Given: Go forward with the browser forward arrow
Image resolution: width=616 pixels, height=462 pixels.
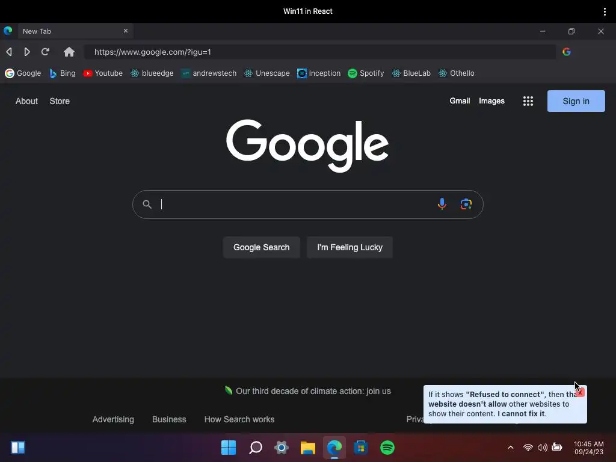Looking at the screenshot, I should click(x=26, y=52).
